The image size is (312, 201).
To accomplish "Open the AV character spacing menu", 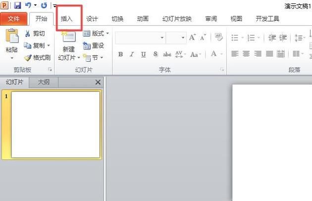I will coord(180,54).
